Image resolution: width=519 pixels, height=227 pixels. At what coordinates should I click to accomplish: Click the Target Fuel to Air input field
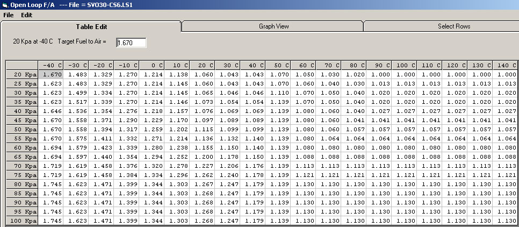131,42
